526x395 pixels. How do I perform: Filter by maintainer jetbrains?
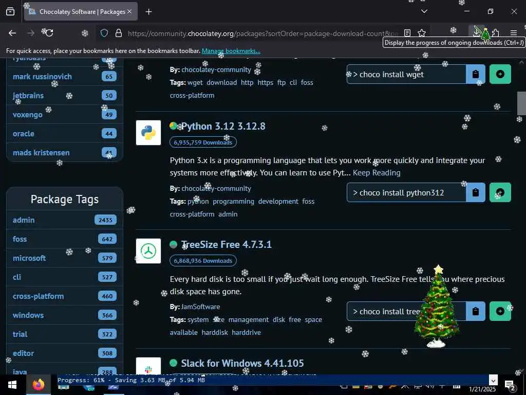(x=65, y=96)
